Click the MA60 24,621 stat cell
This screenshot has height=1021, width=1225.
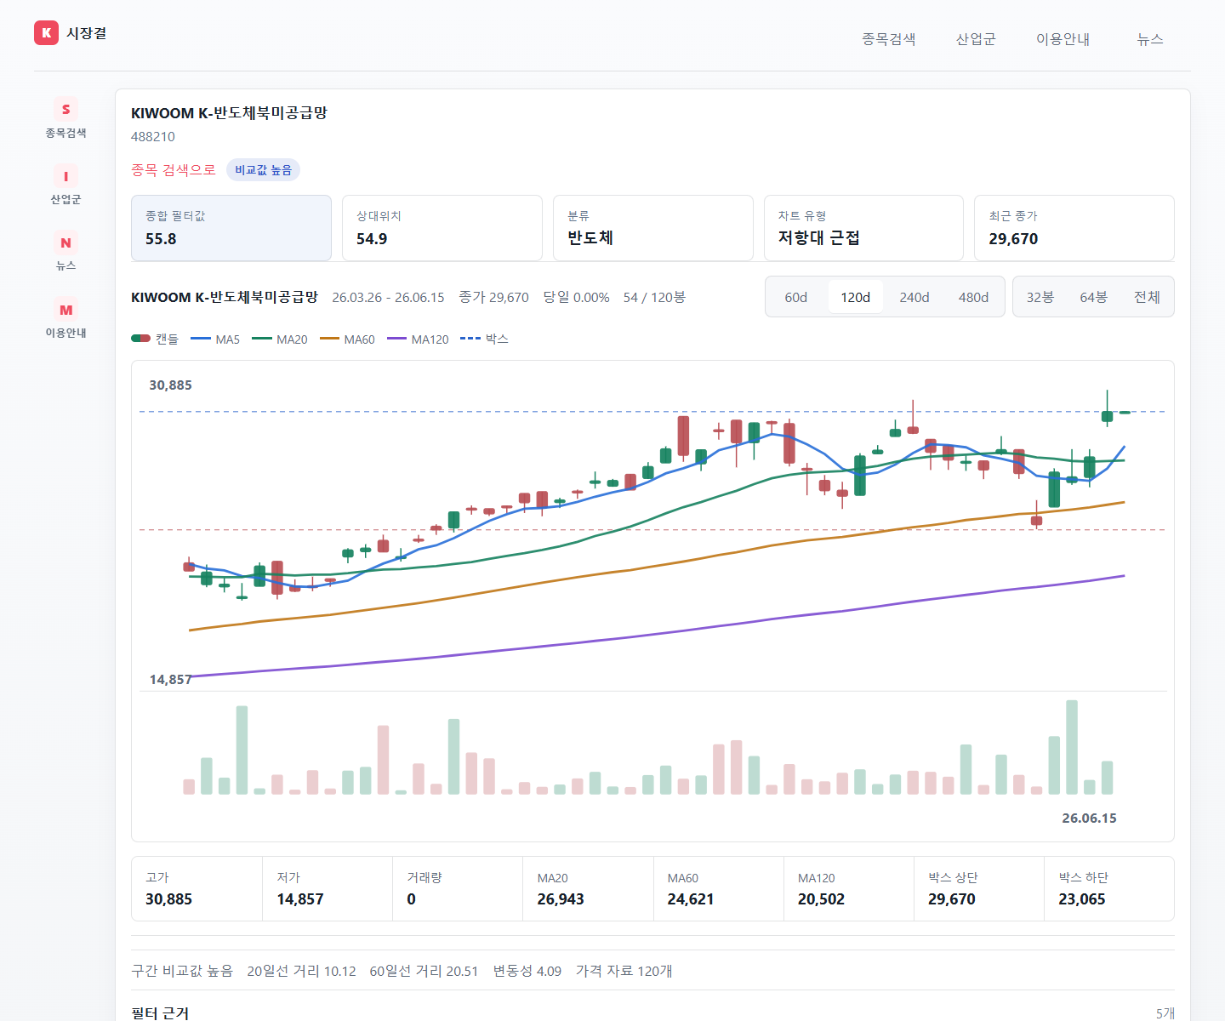pyautogui.click(x=719, y=889)
